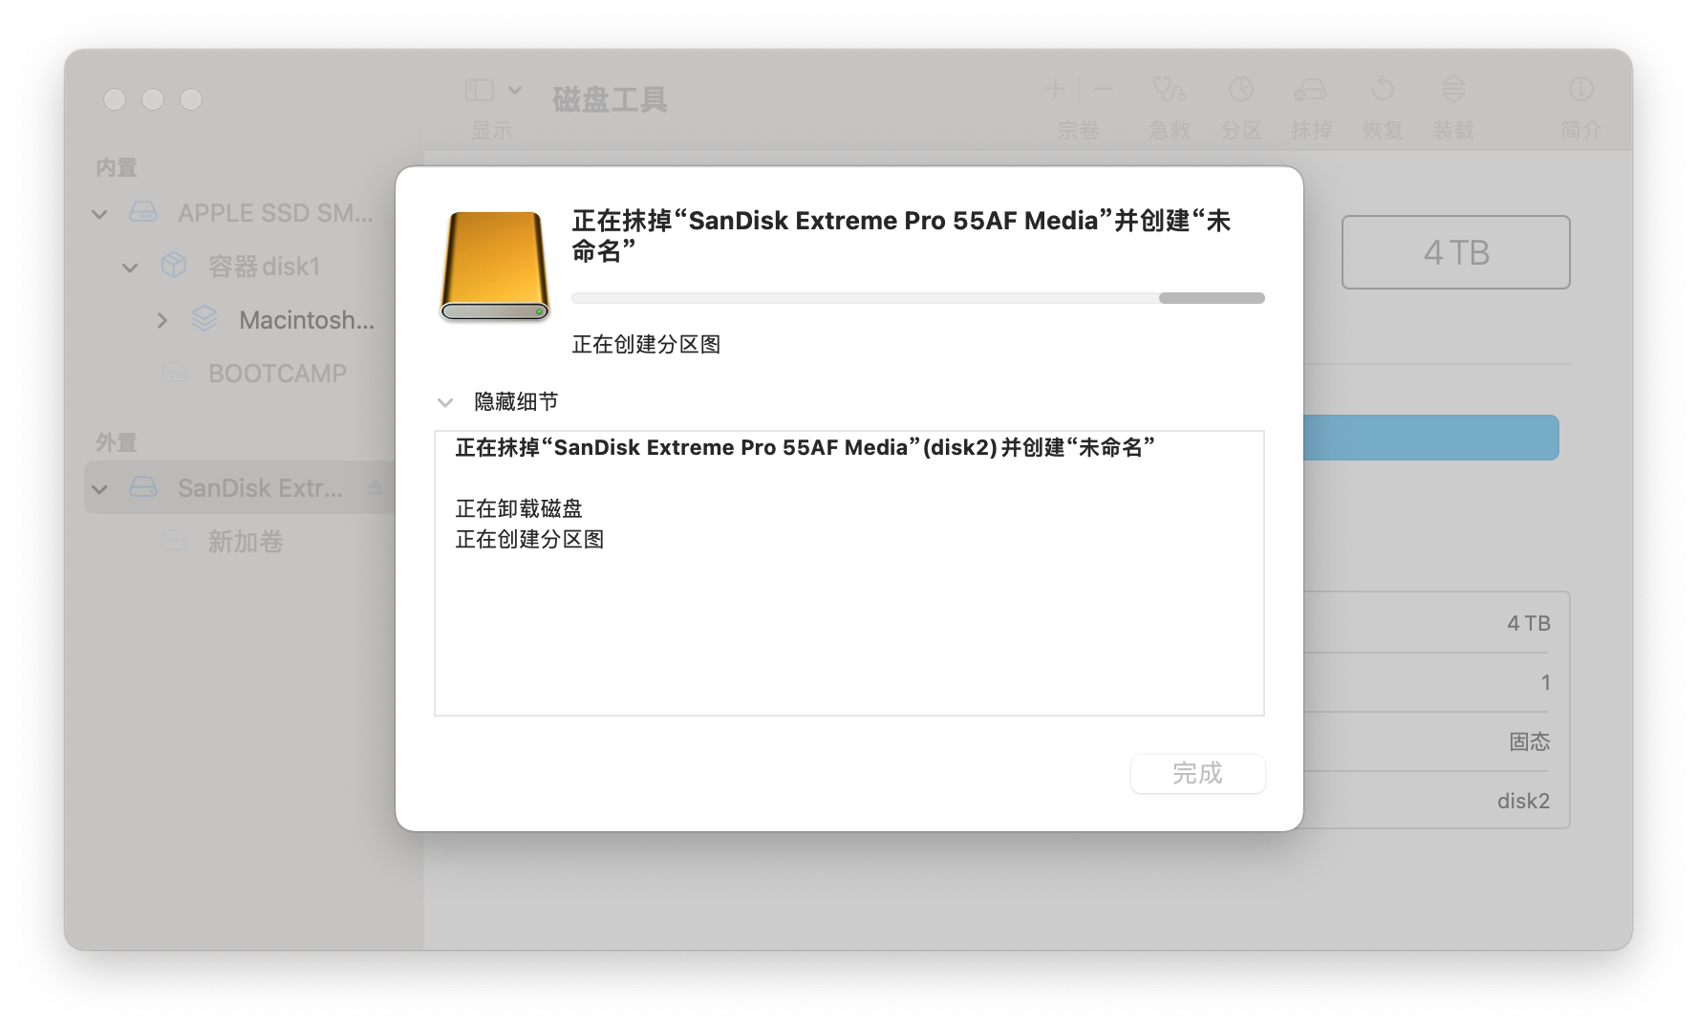The image size is (1697, 1030).
Task: Click the Erase (抹掉) toolbar icon
Action: point(1310,90)
